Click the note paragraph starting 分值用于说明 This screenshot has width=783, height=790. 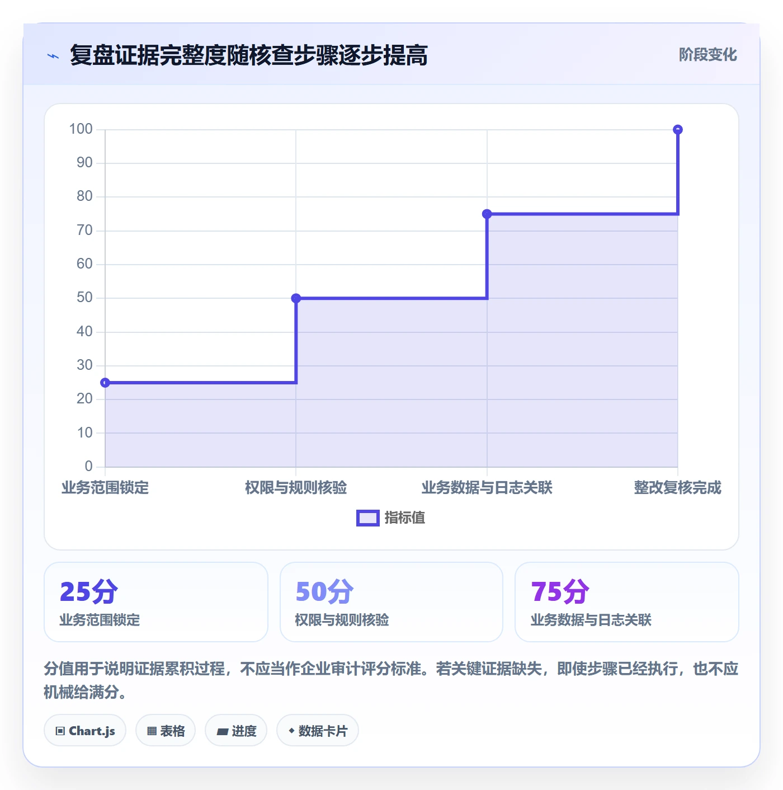391,680
